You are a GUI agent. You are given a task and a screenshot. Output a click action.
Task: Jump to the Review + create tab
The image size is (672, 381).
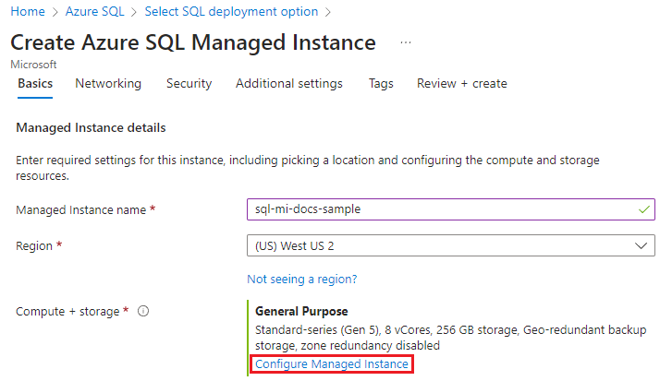(461, 83)
